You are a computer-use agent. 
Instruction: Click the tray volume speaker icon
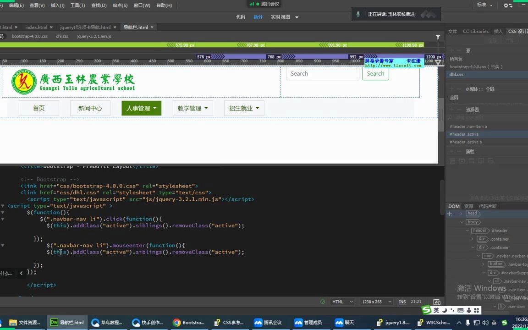(x=485, y=323)
